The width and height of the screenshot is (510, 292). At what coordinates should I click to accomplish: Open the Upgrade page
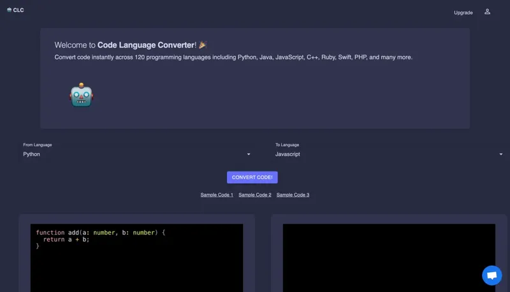(463, 13)
